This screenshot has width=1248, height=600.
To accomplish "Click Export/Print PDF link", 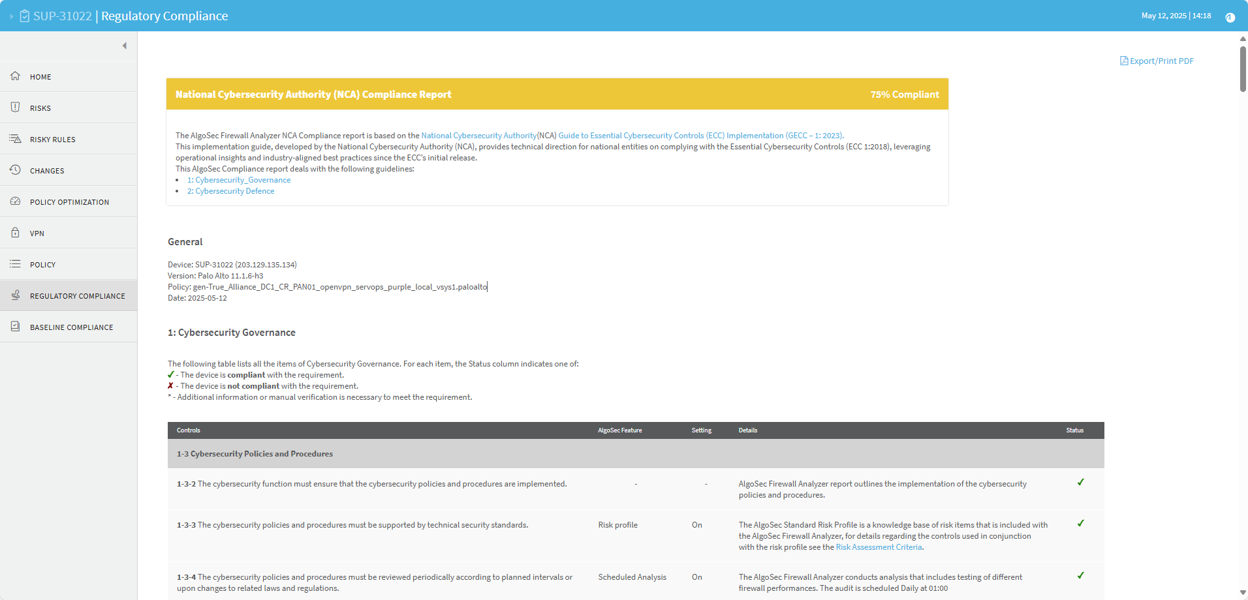I will pos(1157,61).
